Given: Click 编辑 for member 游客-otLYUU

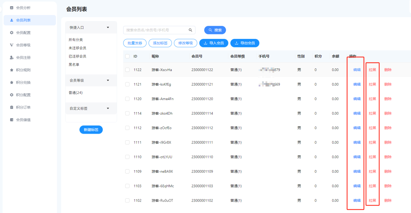Looking at the screenshot, I should [x=357, y=157].
